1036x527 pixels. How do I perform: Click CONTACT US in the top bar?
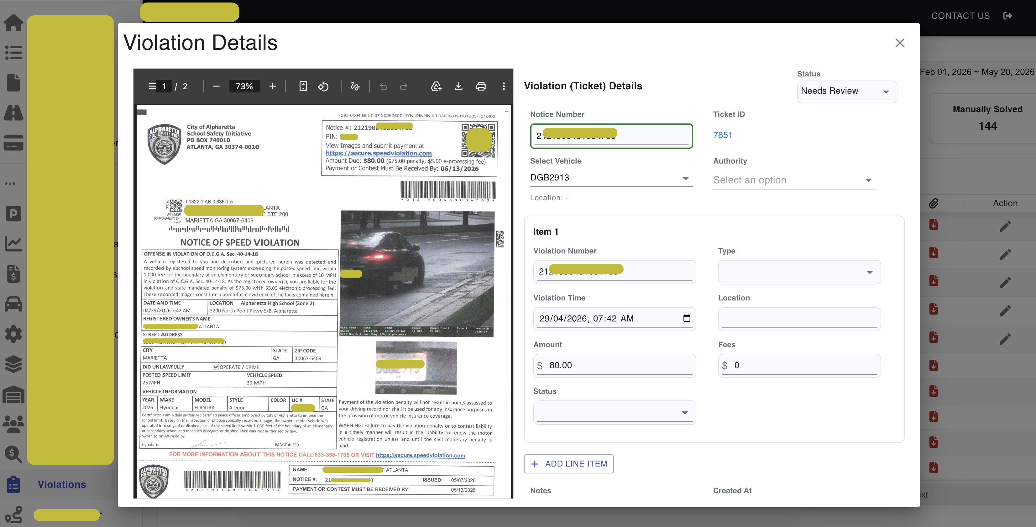tap(960, 16)
